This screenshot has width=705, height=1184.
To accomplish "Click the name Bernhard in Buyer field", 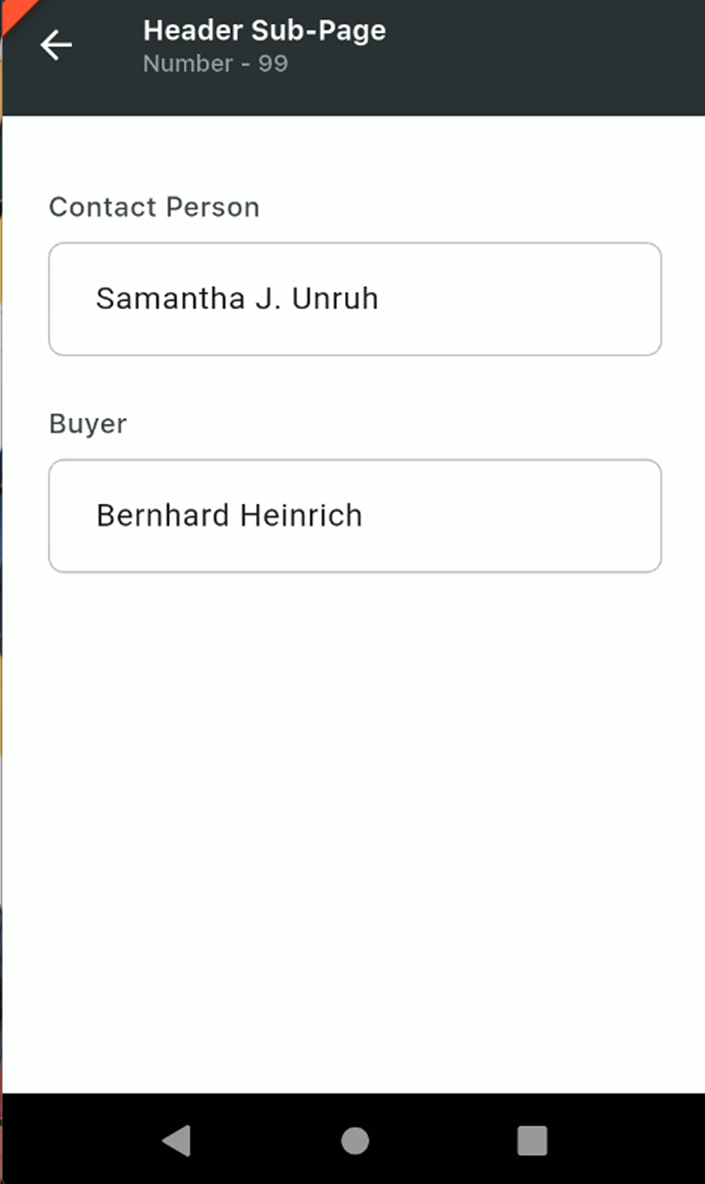I will (162, 515).
